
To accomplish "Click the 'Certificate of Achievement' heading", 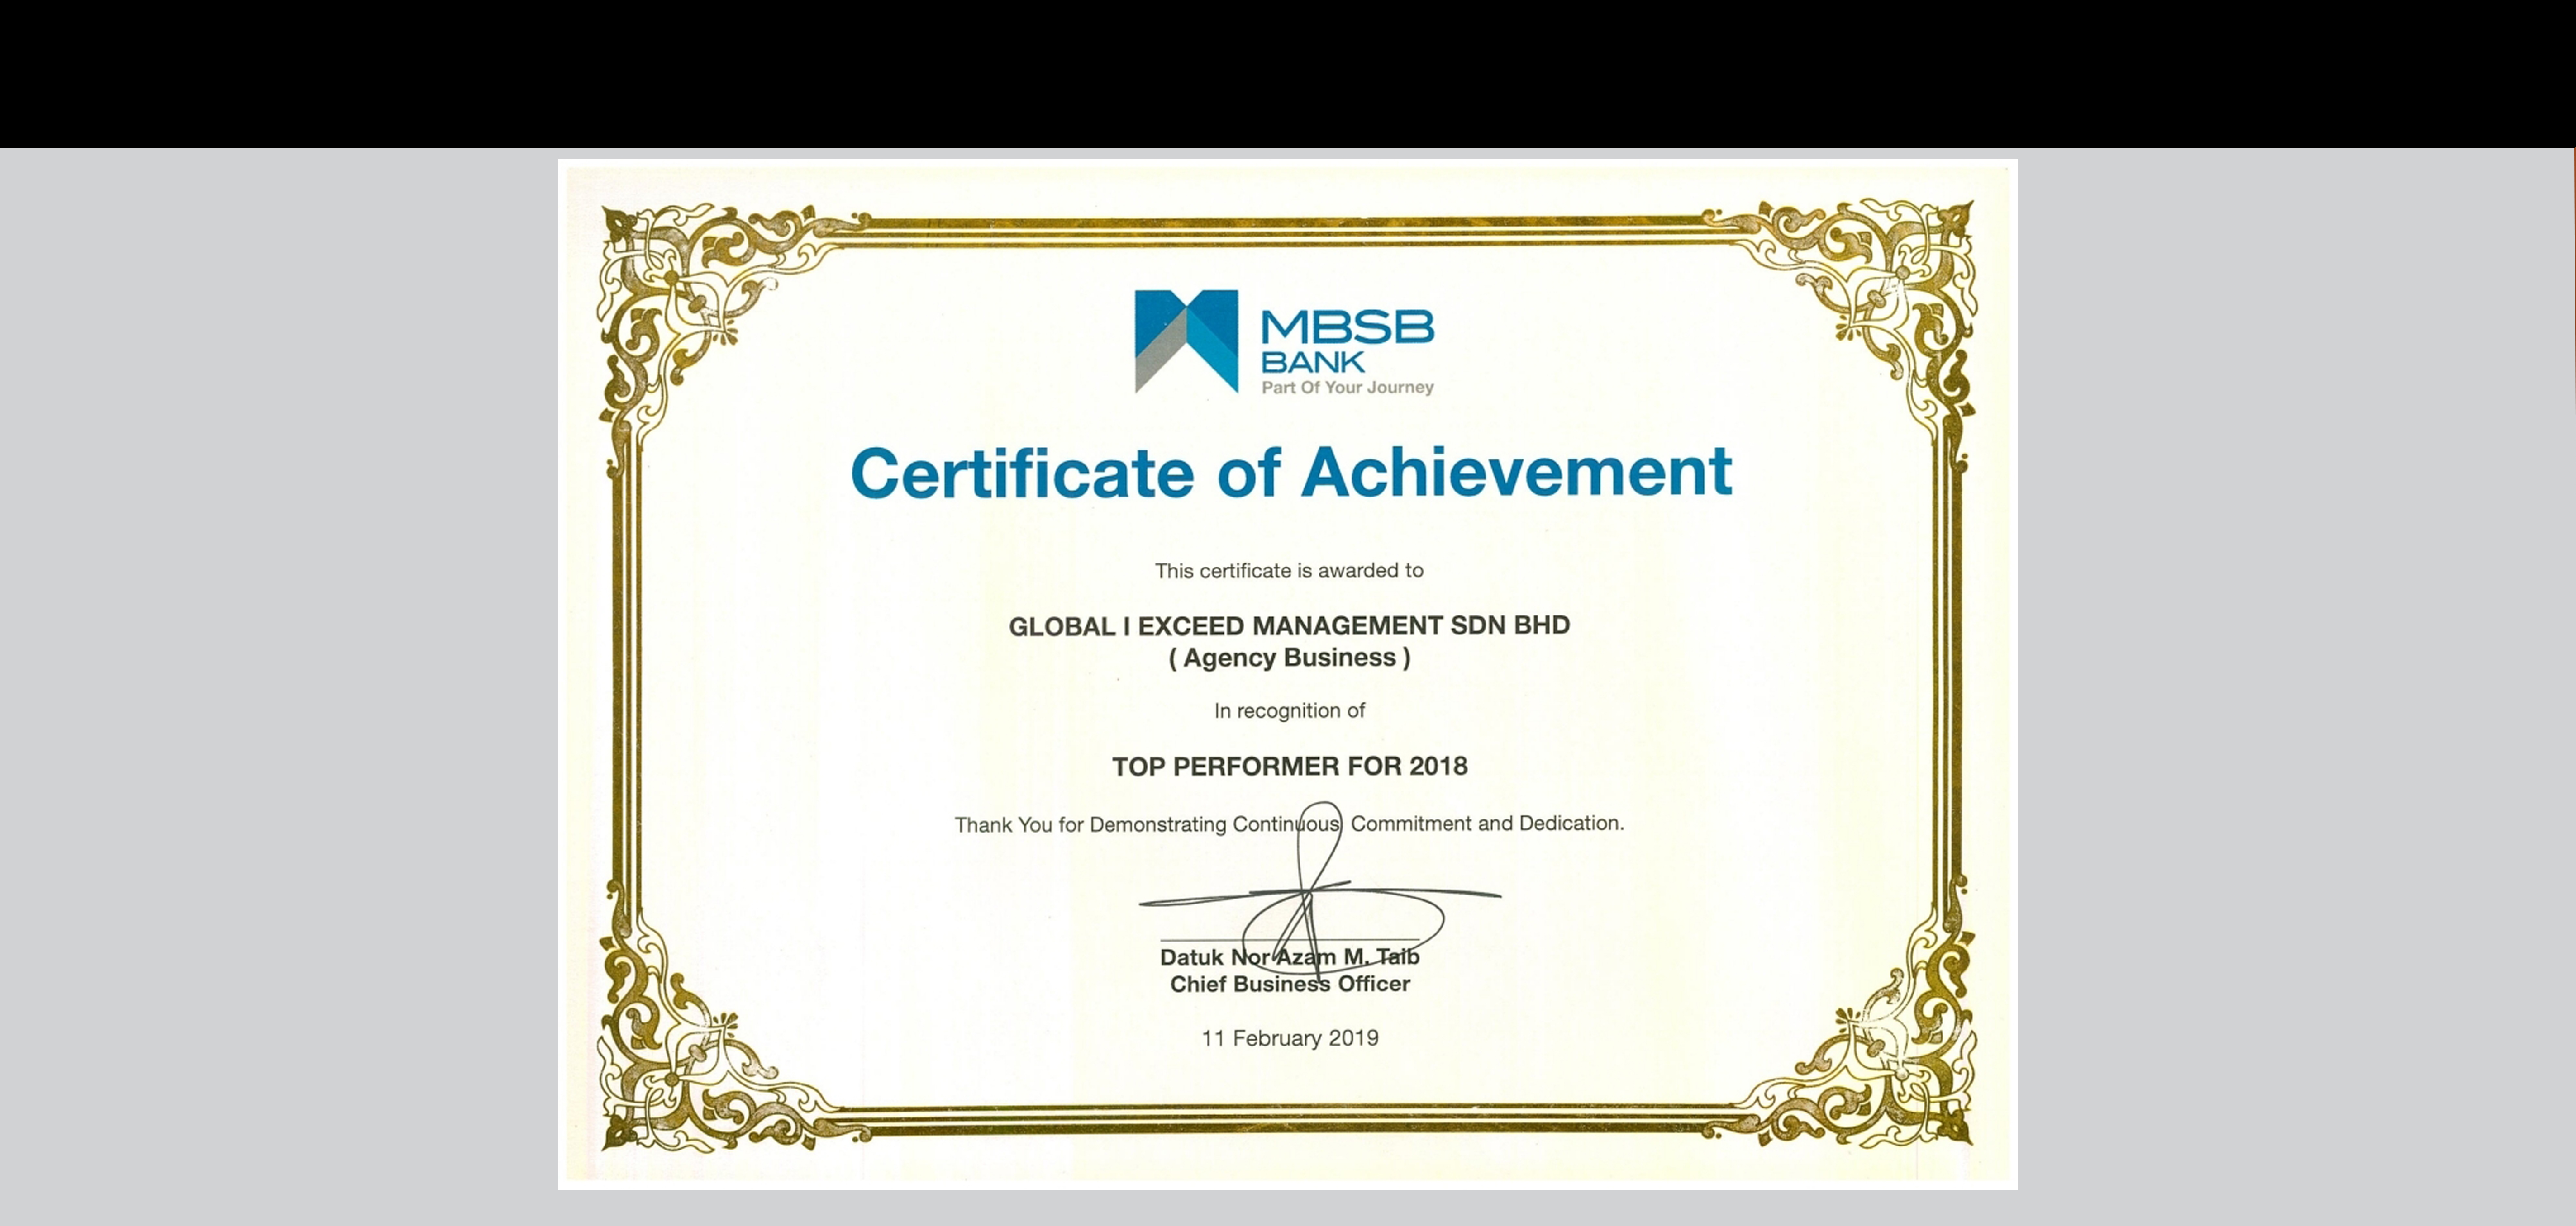I will (x=1290, y=472).
